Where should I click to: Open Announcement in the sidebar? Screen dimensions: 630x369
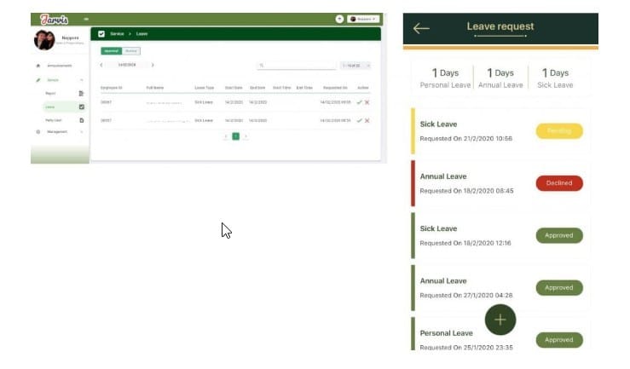[x=60, y=66]
